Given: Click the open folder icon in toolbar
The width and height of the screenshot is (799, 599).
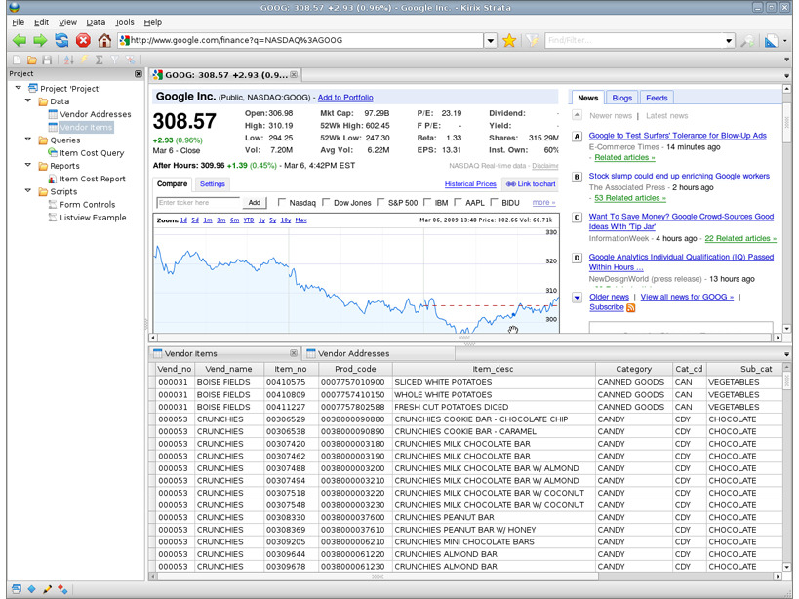Looking at the screenshot, I should [x=31, y=60].
